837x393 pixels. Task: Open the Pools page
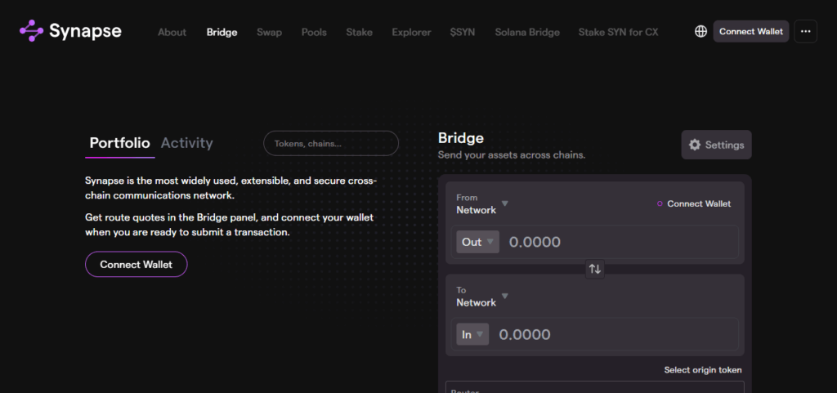(x=314, y=32)
